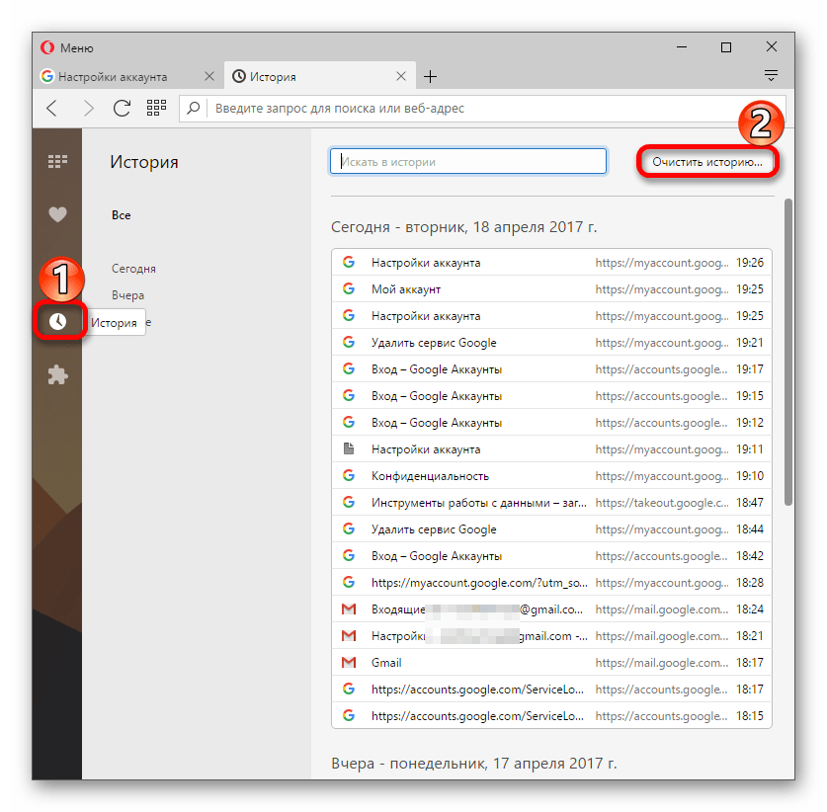Open the Конфиденциальность history entry
The height and width of the screenshot is (812, 827).
point(551,476)
